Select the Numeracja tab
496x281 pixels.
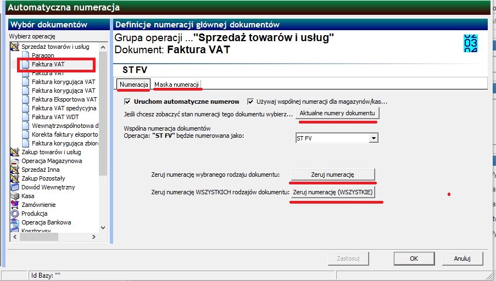point(134,85)
